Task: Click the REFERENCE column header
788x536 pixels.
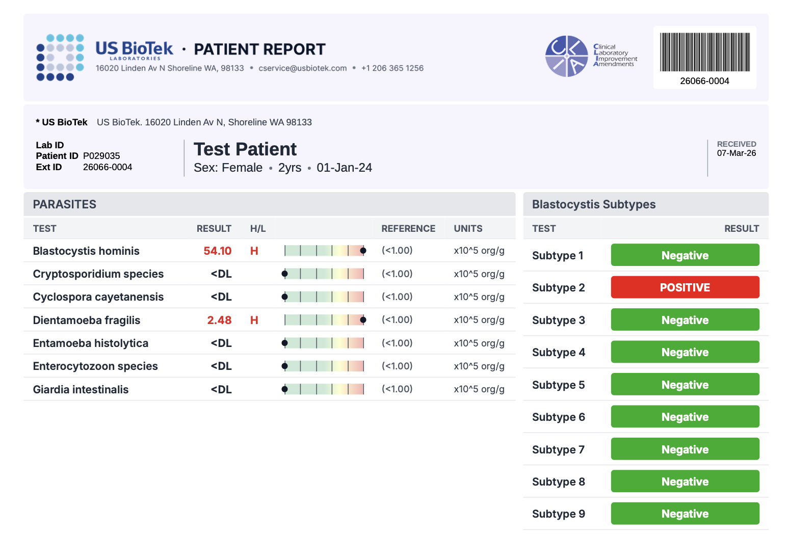Action: pos(408,229)
